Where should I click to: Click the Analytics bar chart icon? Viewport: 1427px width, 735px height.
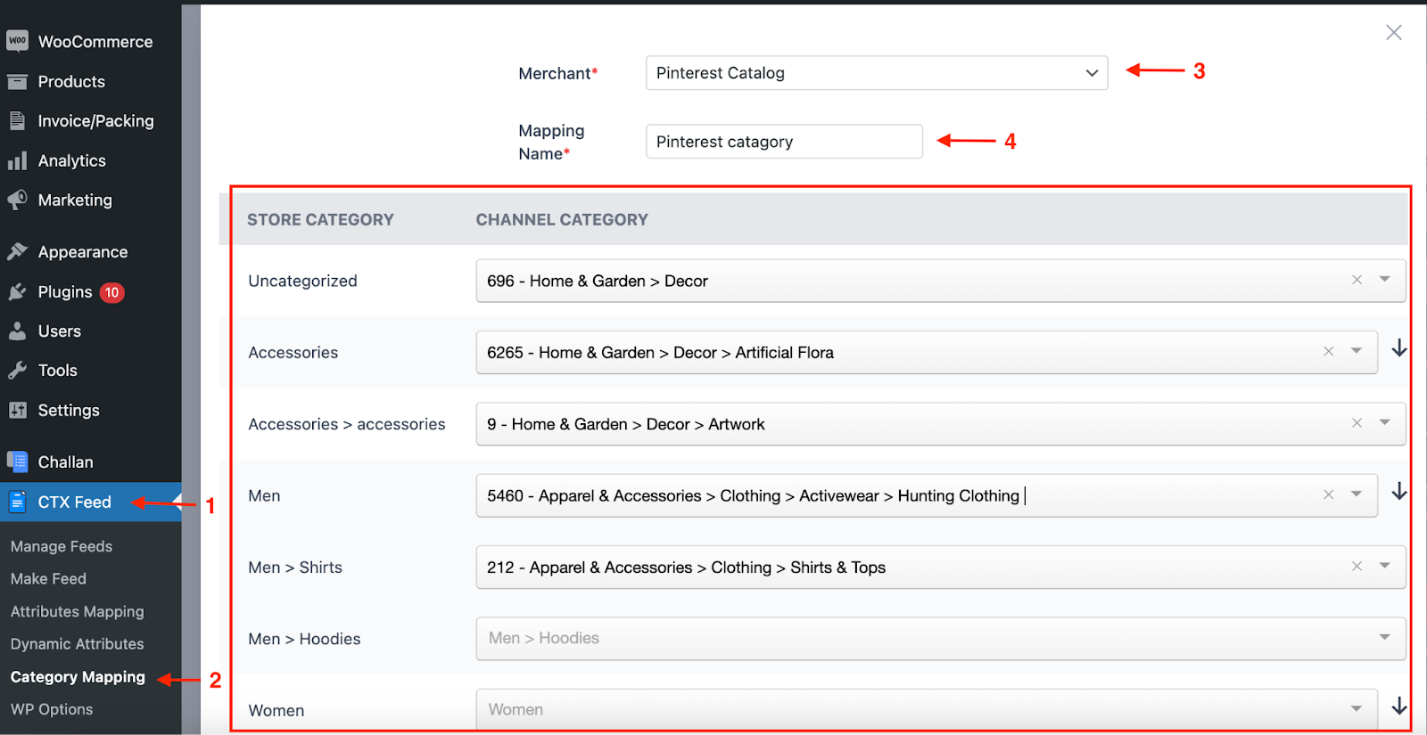17,161
